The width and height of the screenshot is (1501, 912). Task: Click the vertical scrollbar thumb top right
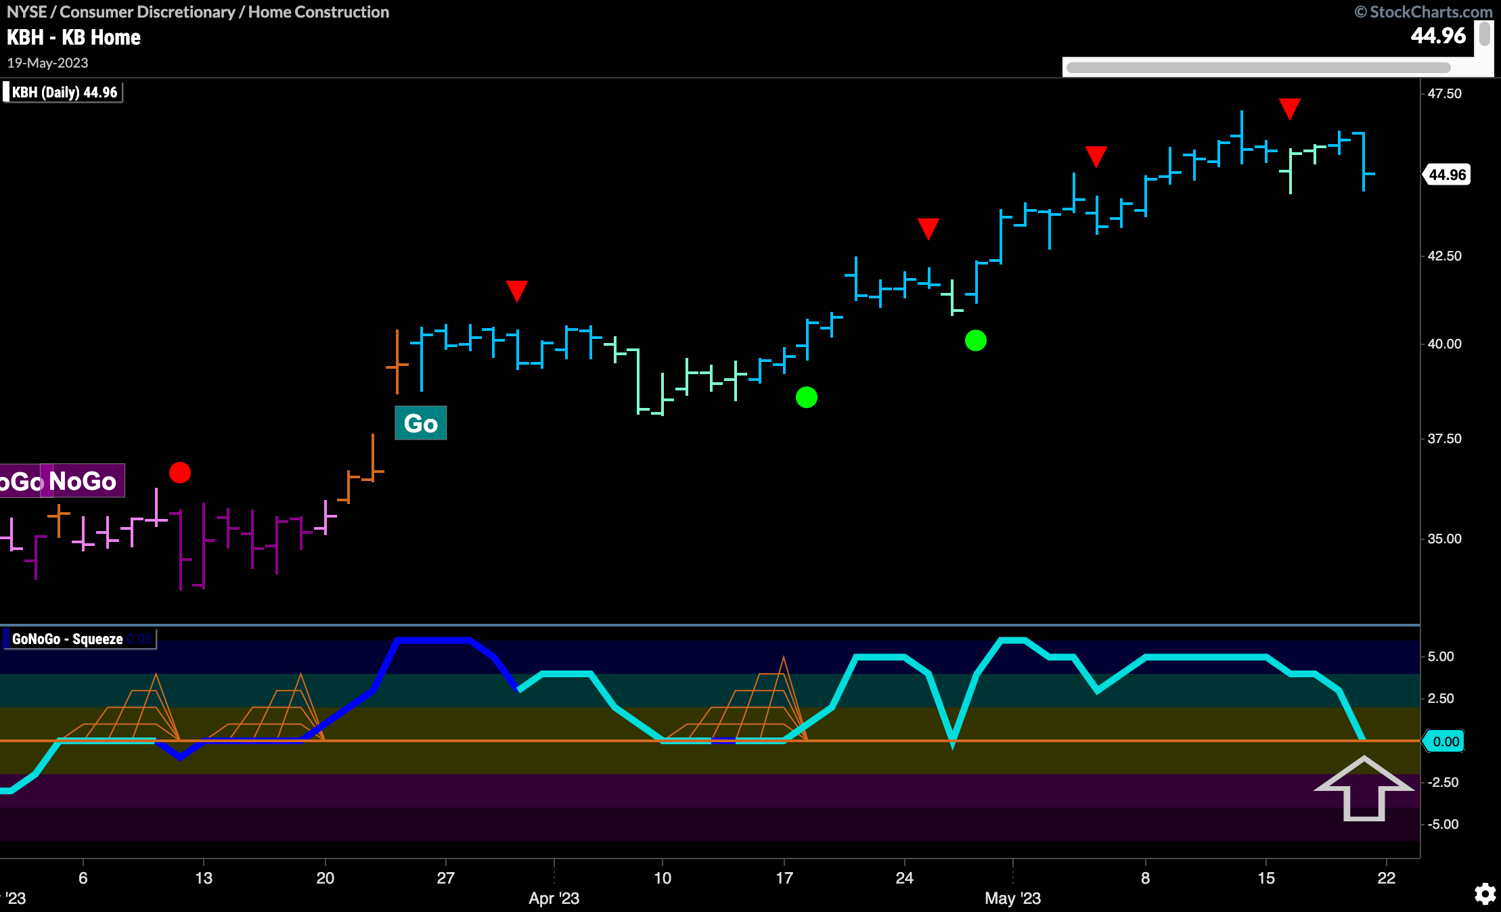(x=1485, y=34)
